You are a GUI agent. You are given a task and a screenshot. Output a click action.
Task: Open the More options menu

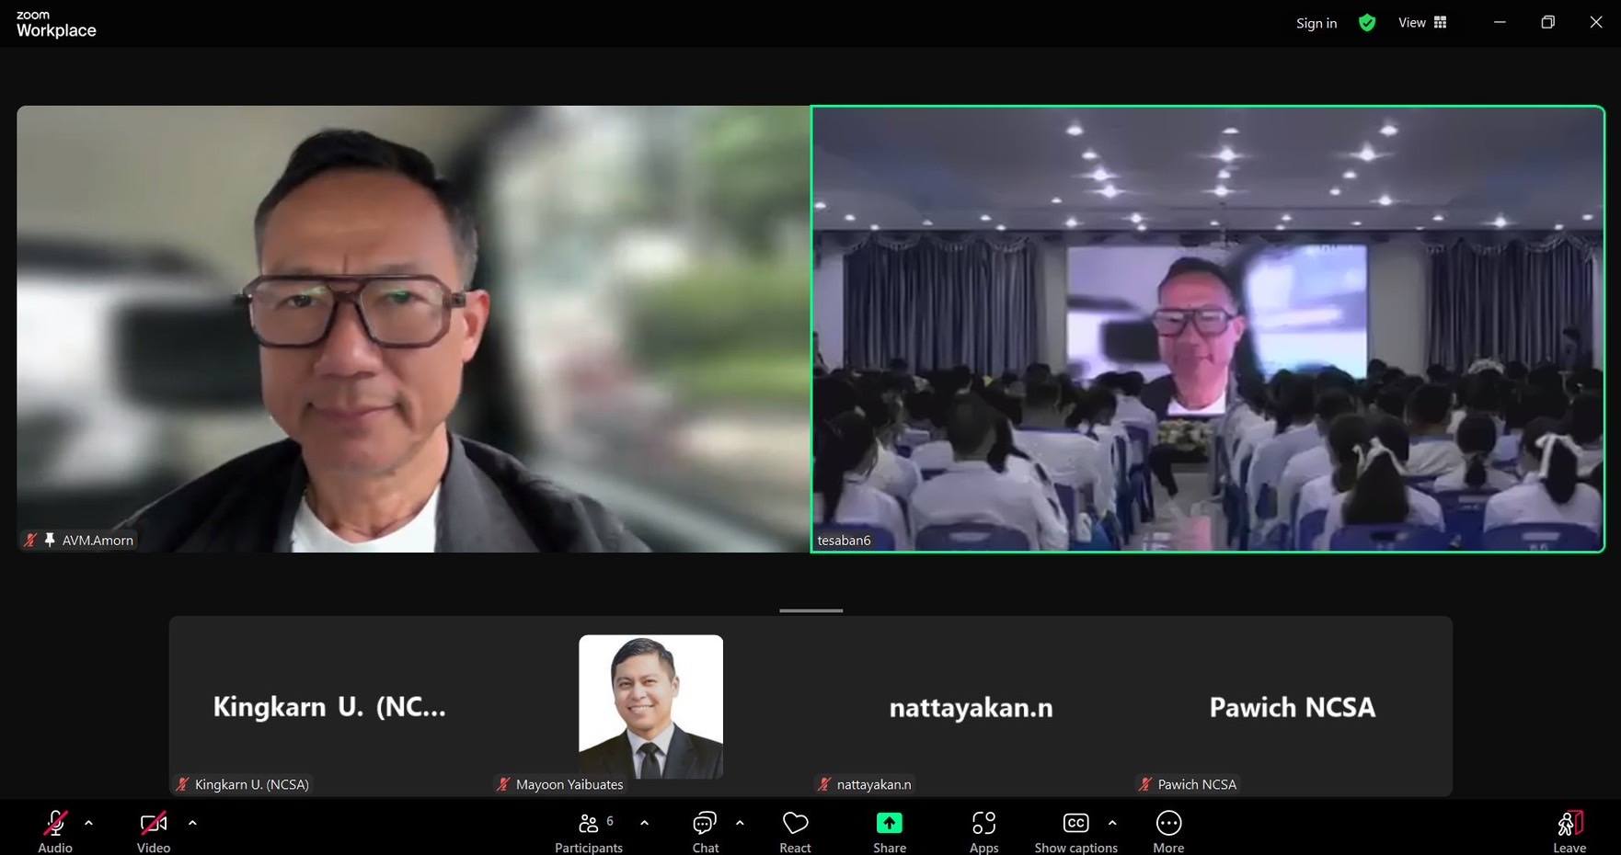tap(1168, 831)
